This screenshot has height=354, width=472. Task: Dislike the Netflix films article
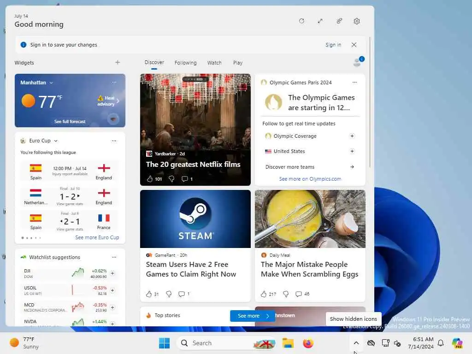click(171, 179)
